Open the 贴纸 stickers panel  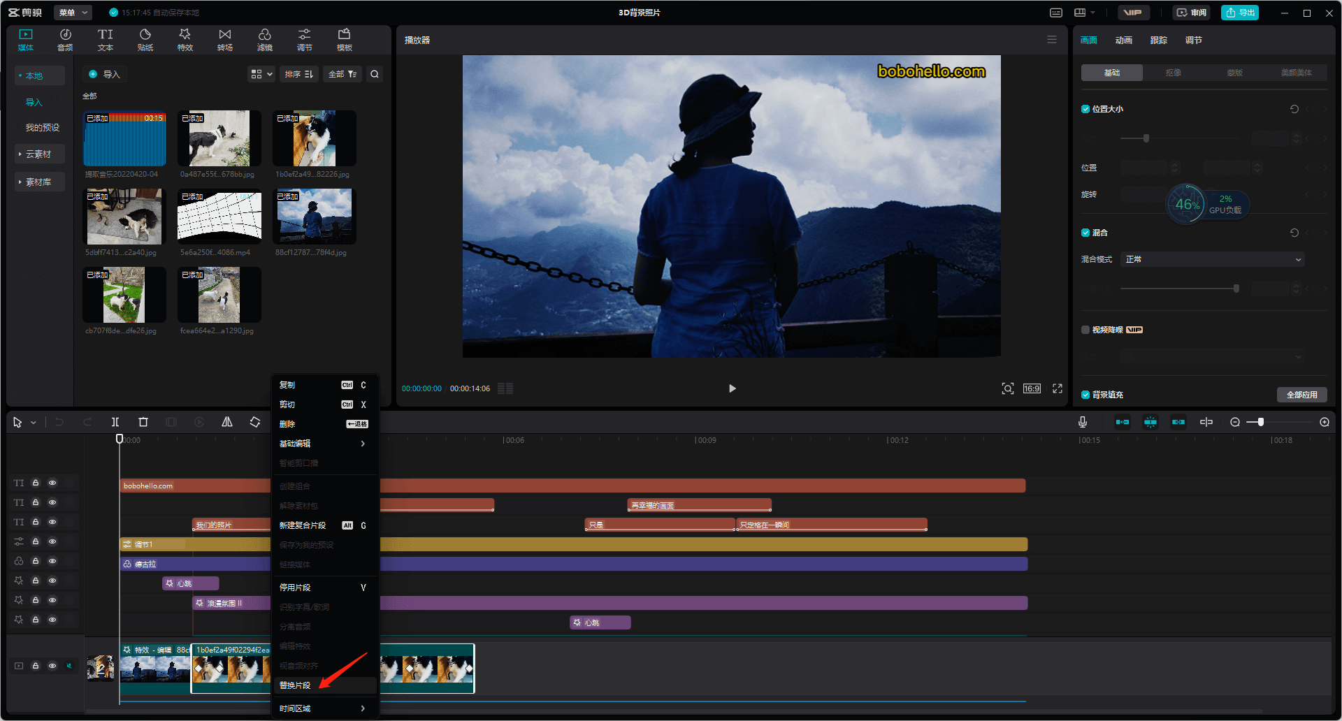coord(145,40)
